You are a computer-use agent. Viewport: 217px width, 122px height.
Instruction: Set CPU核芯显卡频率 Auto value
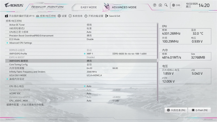pos(89,32)
